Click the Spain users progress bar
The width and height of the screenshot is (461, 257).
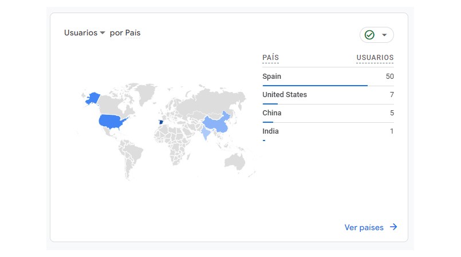click(315, 86)
